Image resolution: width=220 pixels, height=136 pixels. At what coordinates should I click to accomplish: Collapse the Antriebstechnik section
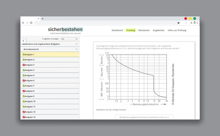tap(50, 49)
